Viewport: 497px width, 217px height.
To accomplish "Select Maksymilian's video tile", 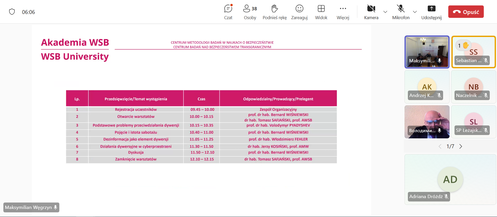I will coord(427,52).
